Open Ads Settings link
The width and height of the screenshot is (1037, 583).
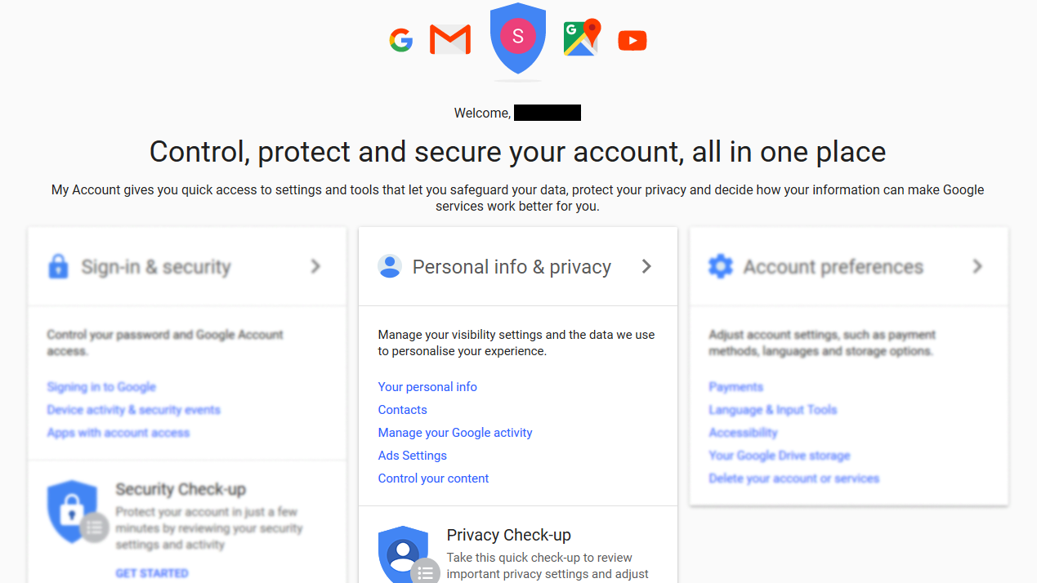pos(413,456)
